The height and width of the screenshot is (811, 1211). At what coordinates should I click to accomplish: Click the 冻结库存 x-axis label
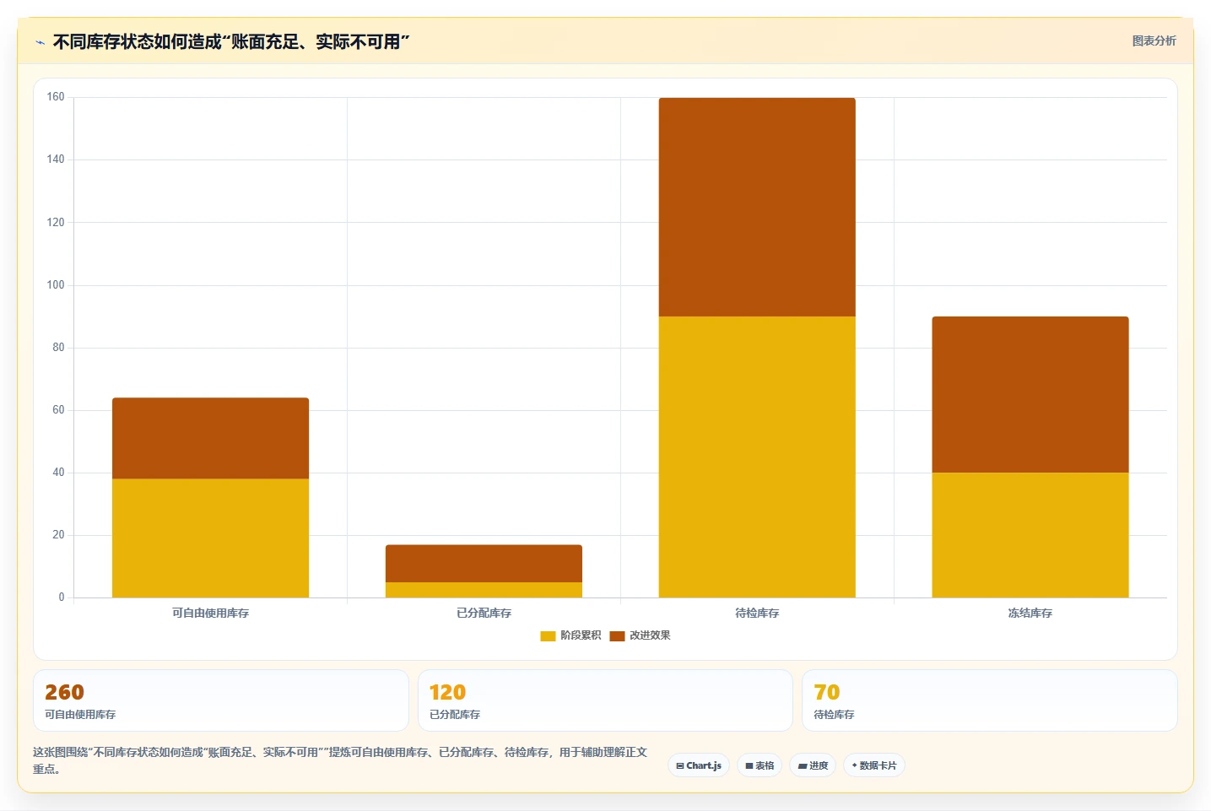pos(1030,614)
